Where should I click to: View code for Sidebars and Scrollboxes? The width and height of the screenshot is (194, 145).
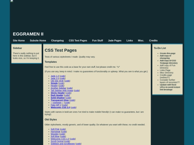(x=78, y=144)
